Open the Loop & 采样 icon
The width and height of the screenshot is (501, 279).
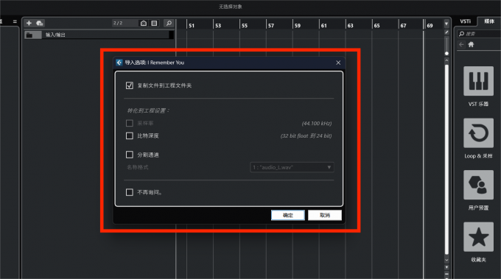[x=478, y=133]
